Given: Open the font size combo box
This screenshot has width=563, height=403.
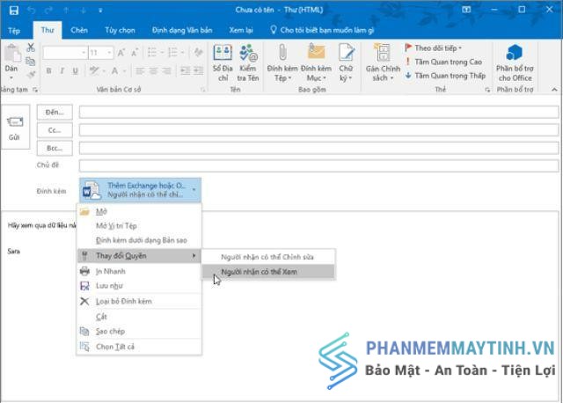Looking at the screenshot, I should tap(100, 53).
